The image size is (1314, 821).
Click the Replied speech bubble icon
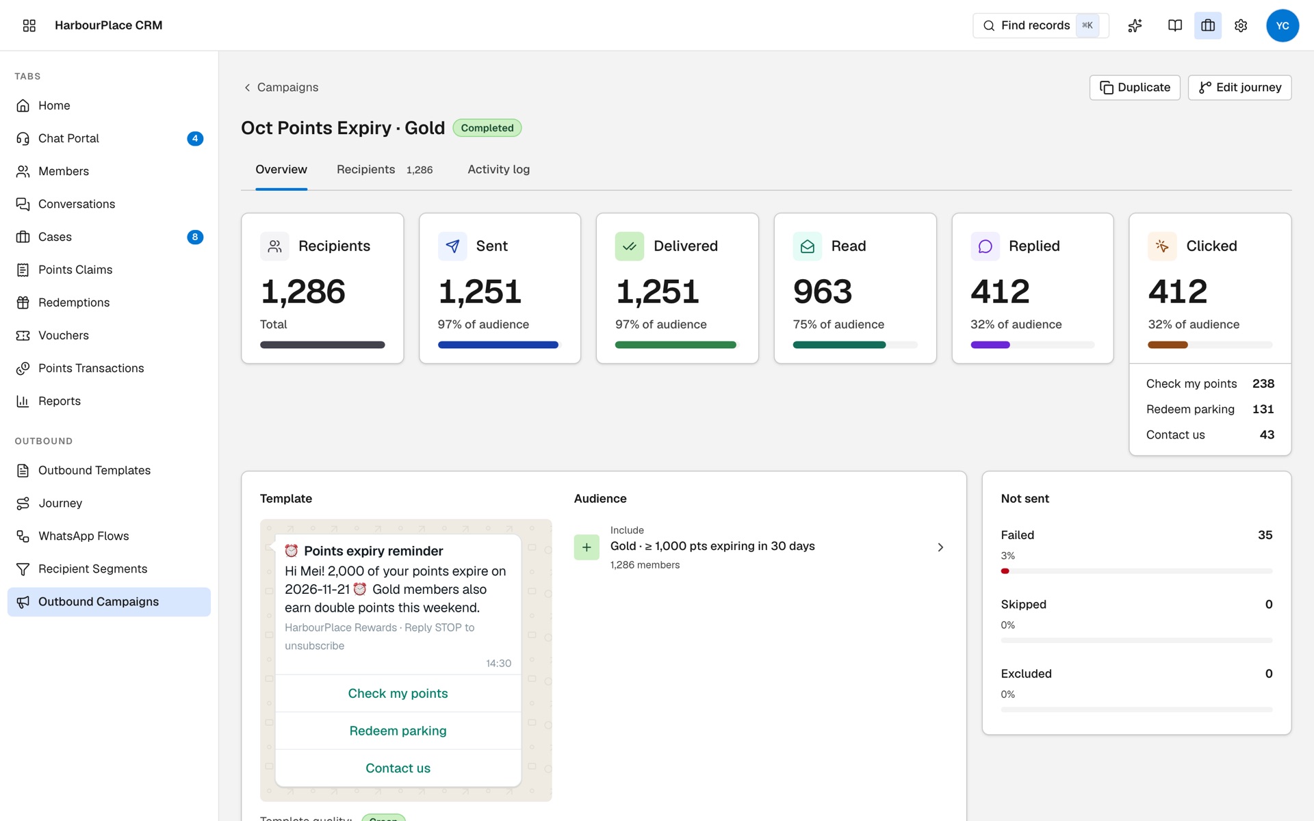point(985,246)
